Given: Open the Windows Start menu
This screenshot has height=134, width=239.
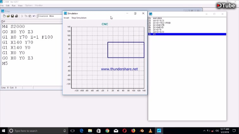Looking at the screenshot, I should click(x=3, y=131).
